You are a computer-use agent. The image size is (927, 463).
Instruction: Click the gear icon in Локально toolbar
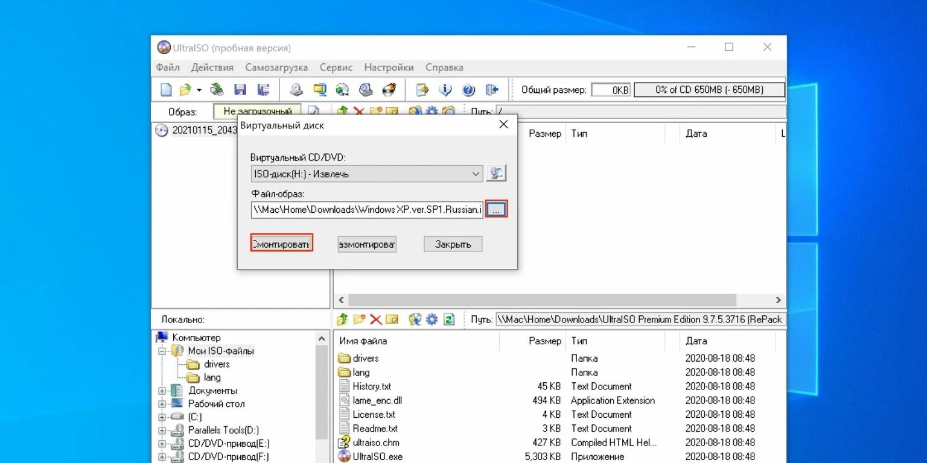pyautogui.click(x=432, y=320)
